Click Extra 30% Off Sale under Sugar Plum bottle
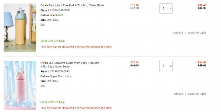The width and height of the screenshot is (221, 112). coord(52,102)
